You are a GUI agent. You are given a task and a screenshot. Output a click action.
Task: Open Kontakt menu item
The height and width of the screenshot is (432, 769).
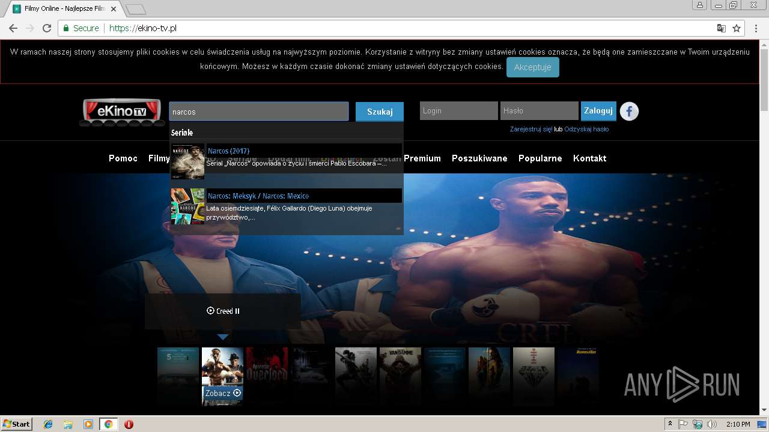(589, 158)
